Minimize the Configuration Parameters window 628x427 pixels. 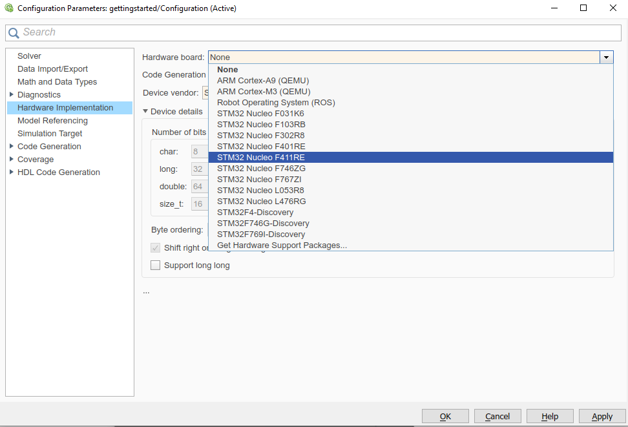pos(554,8)
